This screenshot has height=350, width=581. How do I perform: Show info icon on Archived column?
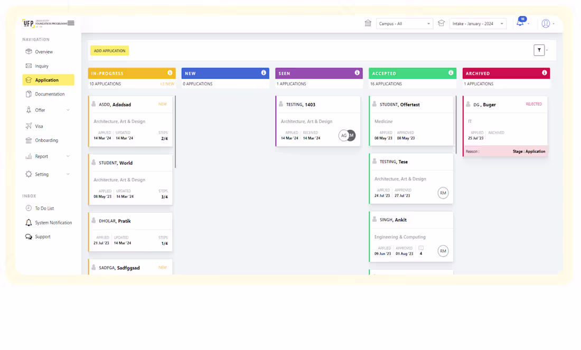tap(545, 73)
